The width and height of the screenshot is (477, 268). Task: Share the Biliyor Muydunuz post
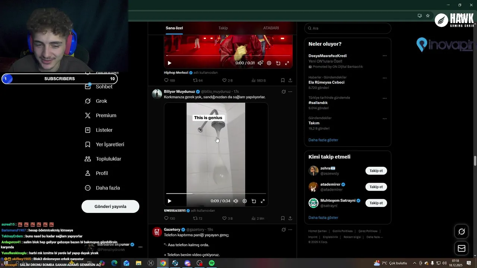click(x=290, y=218)
